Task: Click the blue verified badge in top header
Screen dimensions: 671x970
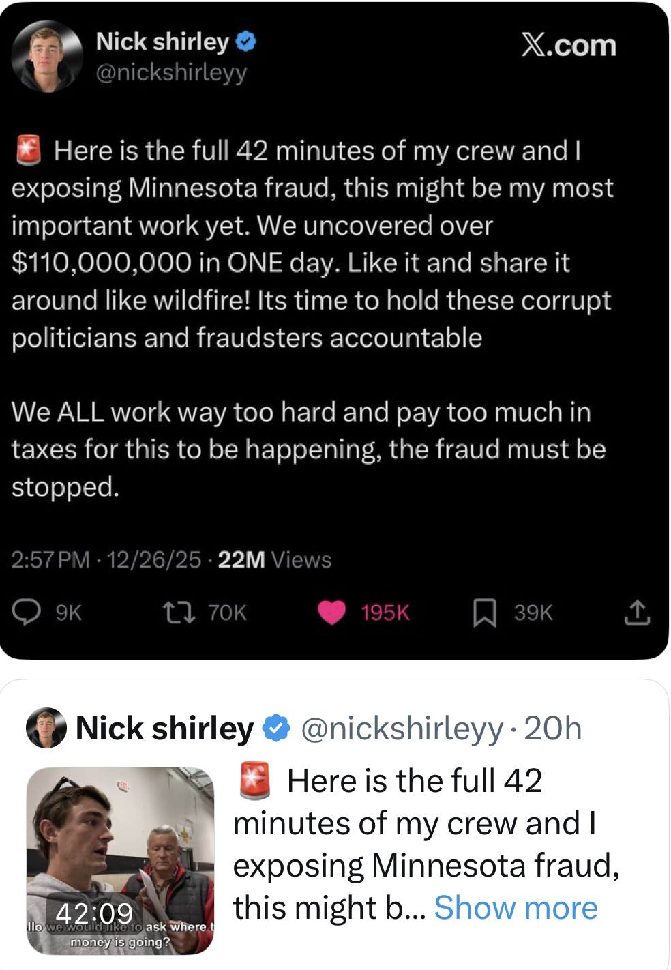Action: tap(246, 42)
